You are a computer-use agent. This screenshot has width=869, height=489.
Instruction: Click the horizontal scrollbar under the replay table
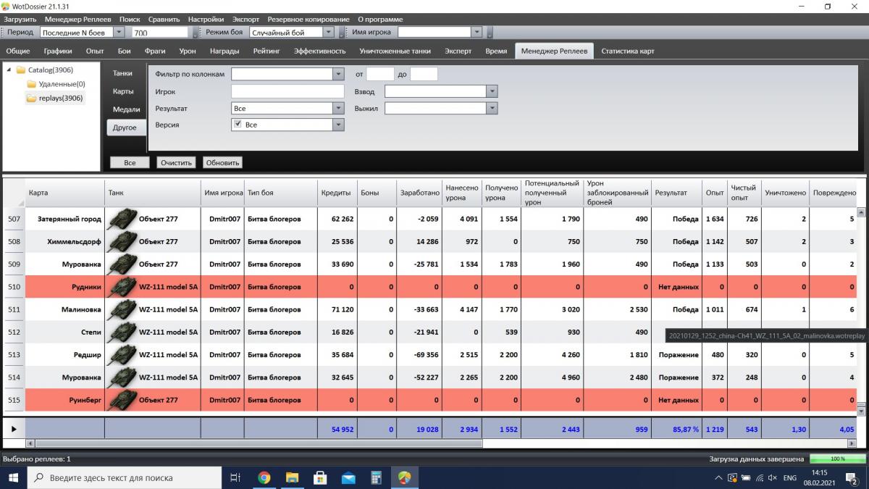253,443
